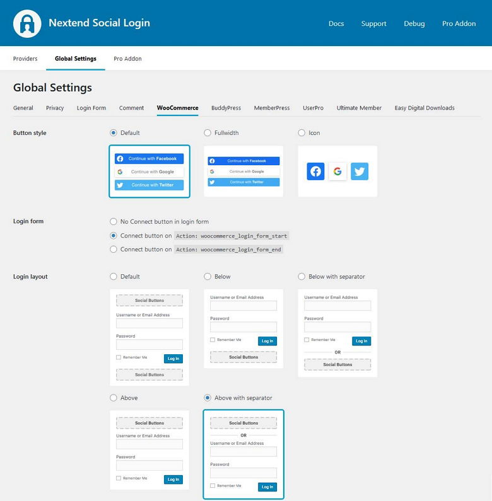
Task: Click the large Facebook icon in Icon preview
Action: click(x=315, y=171)
